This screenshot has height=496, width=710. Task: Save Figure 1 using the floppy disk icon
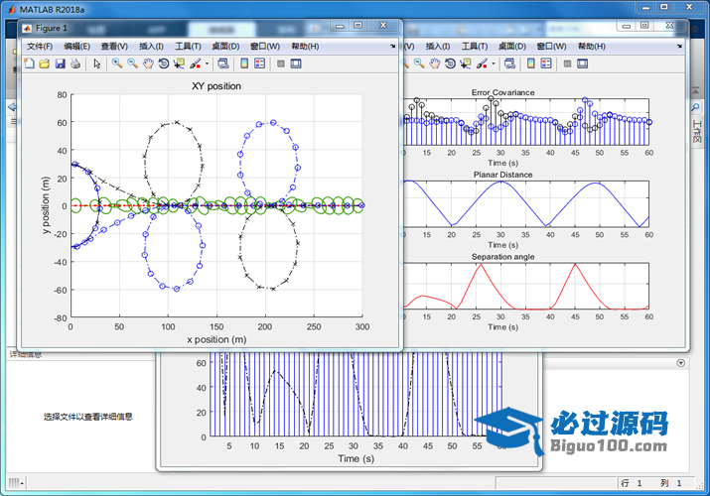point(60,63)
